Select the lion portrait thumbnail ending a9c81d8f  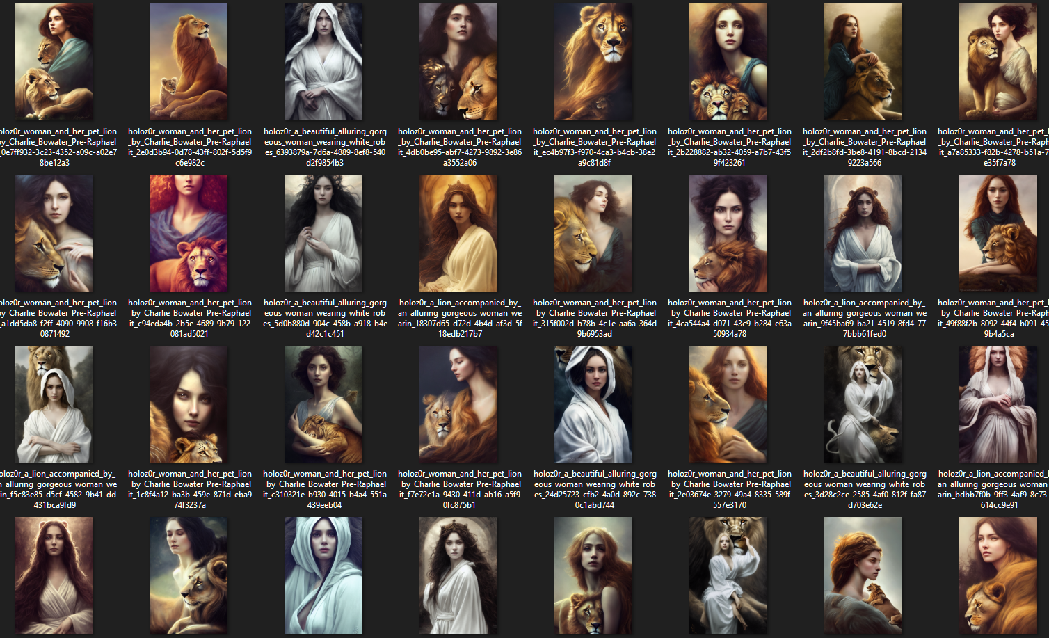coord(593,62)
